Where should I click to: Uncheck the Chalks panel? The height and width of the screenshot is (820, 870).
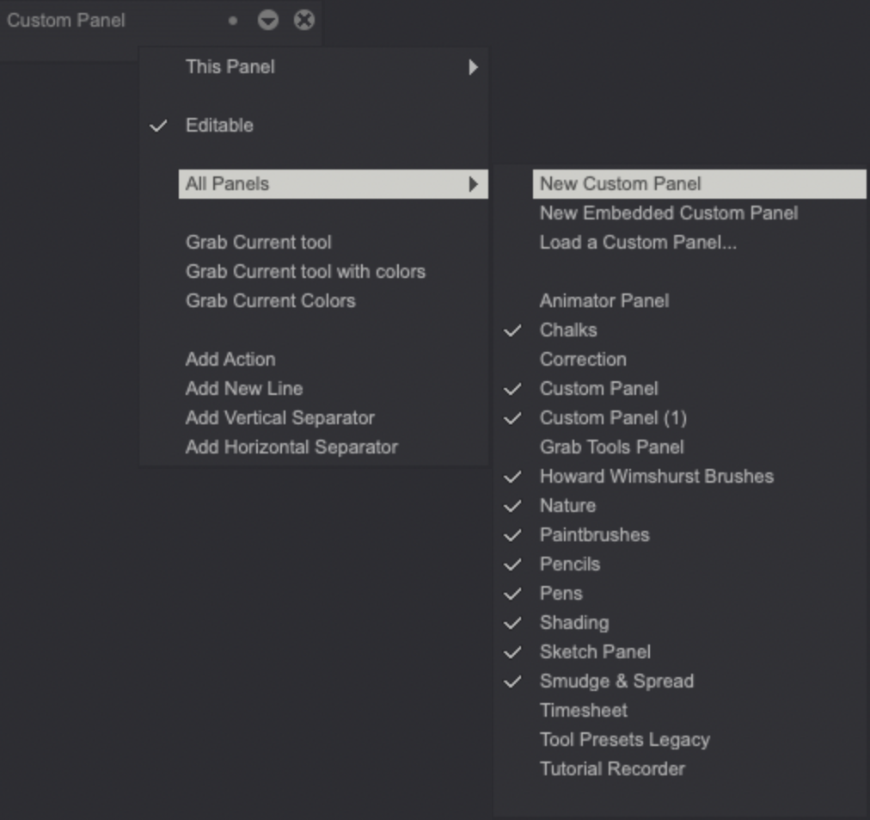568,330
